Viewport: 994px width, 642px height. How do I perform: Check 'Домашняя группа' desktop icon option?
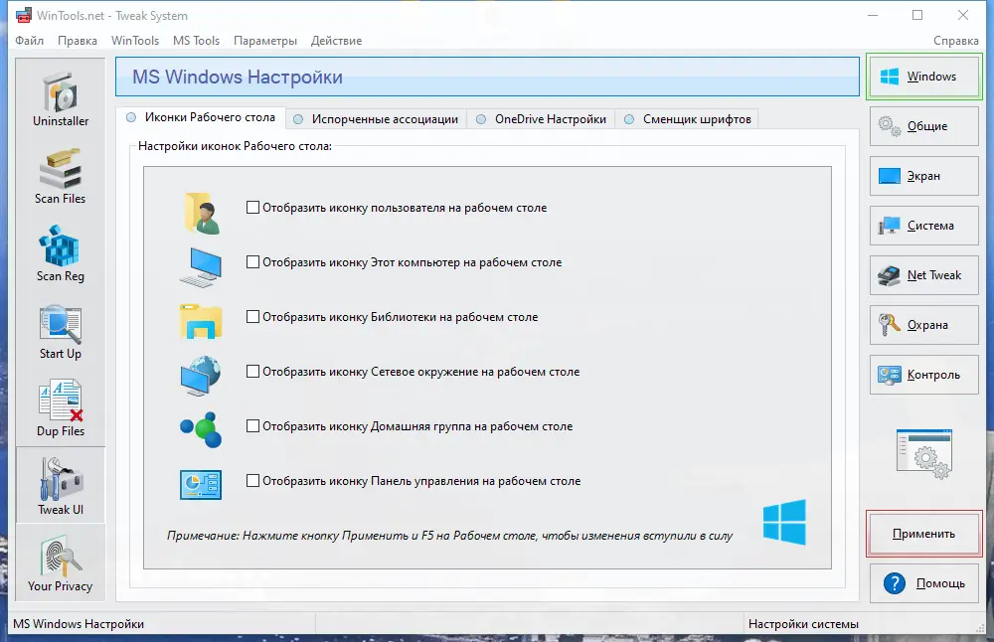click(252, 426)
